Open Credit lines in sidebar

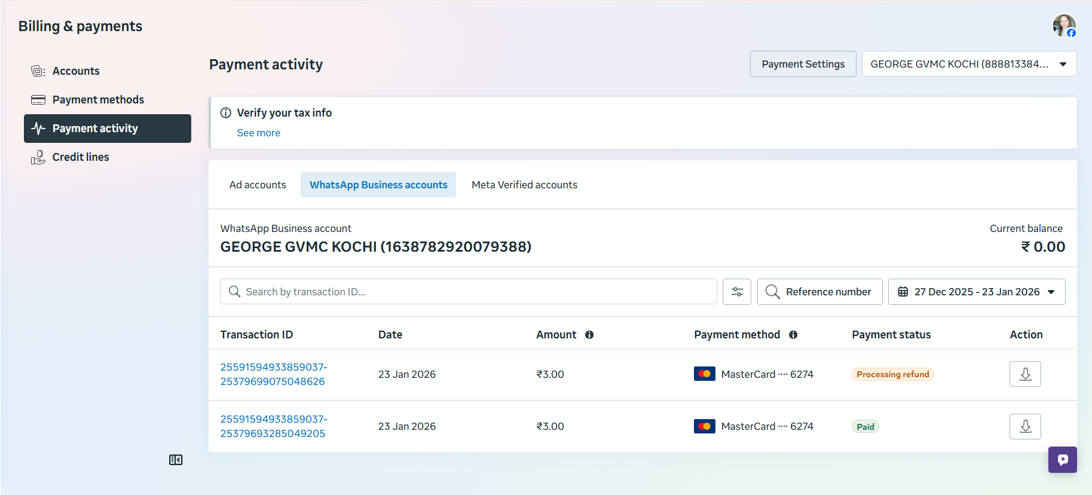pyautogui.click(x=81, y=157)
